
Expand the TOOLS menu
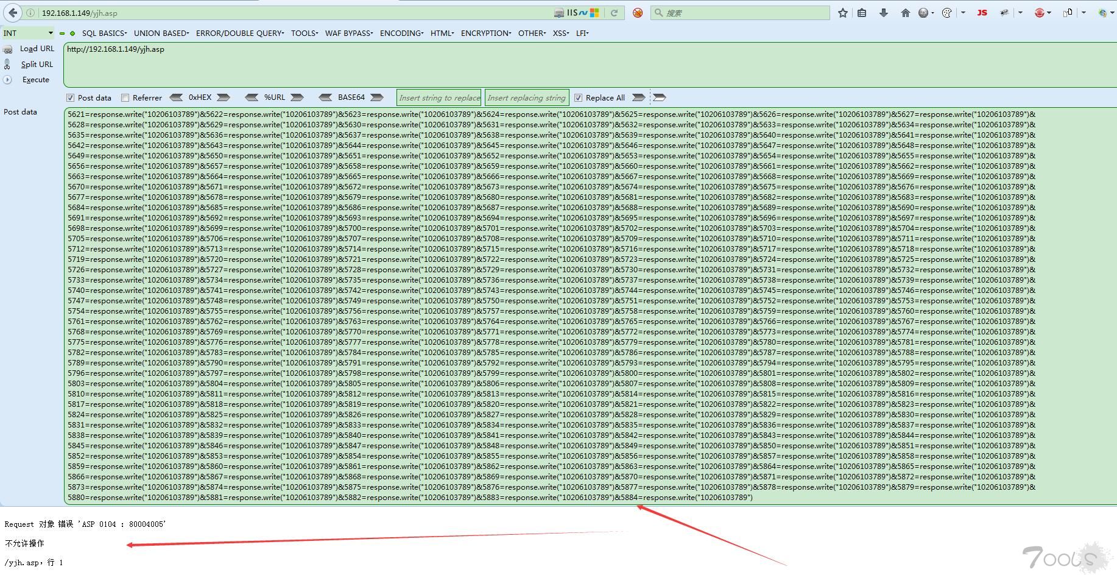pyautogui.click(x=305, y=33)
